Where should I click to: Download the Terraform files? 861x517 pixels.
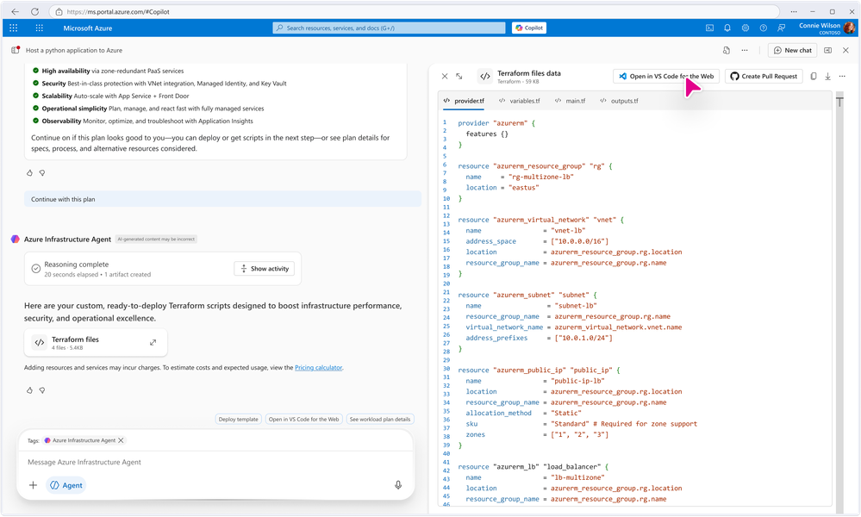[x=828, y=77]
